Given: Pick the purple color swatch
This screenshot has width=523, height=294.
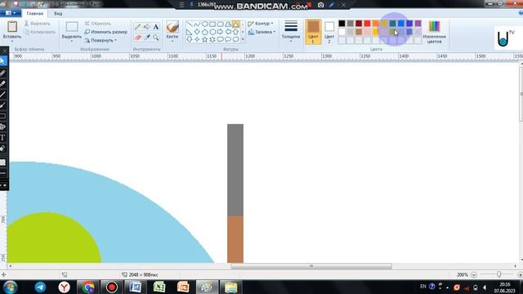Looking at the screenshot, I should (418, 24).
